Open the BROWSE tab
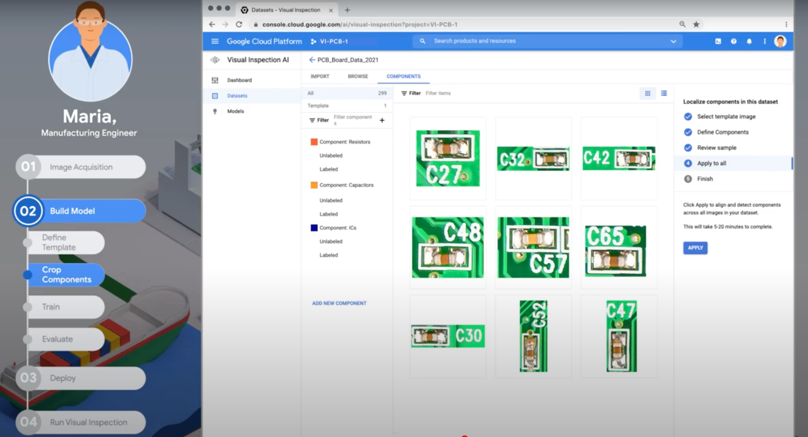This screenshot has height=437, width=808. 358,76
